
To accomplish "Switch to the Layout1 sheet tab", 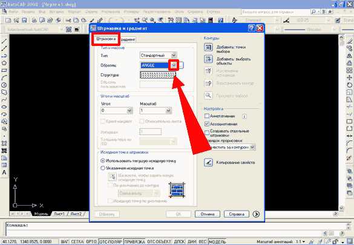I will (x=59, y=214).
